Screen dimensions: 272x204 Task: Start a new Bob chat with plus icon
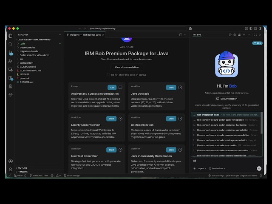(244, 35)
